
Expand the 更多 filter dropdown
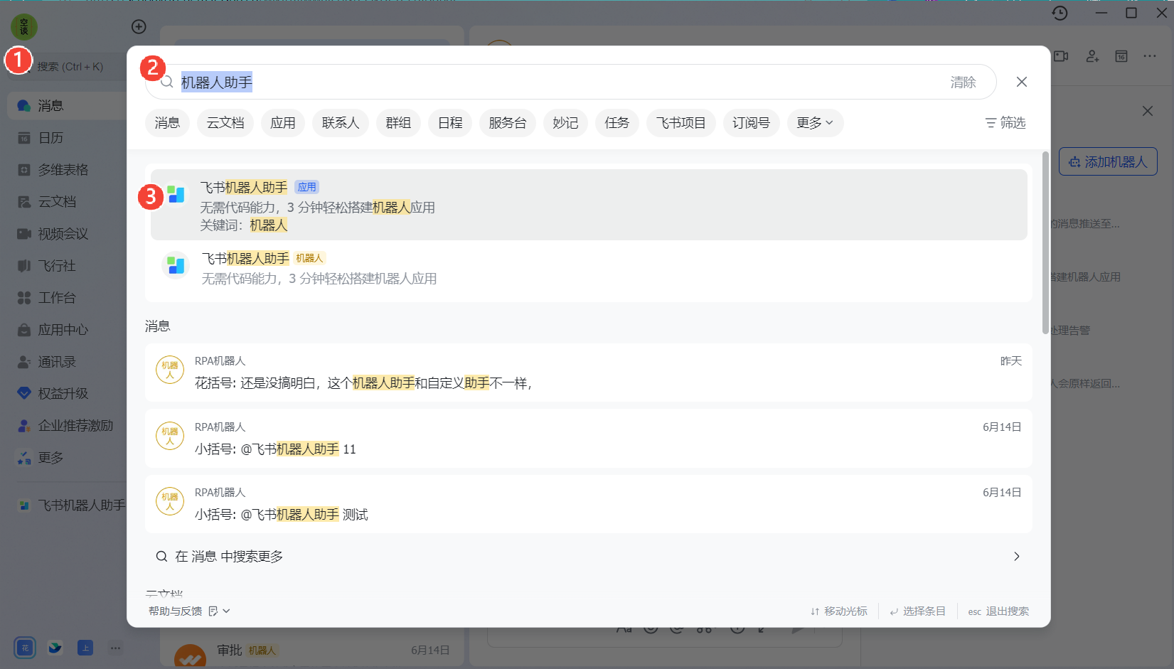click(x=814, y=123)
